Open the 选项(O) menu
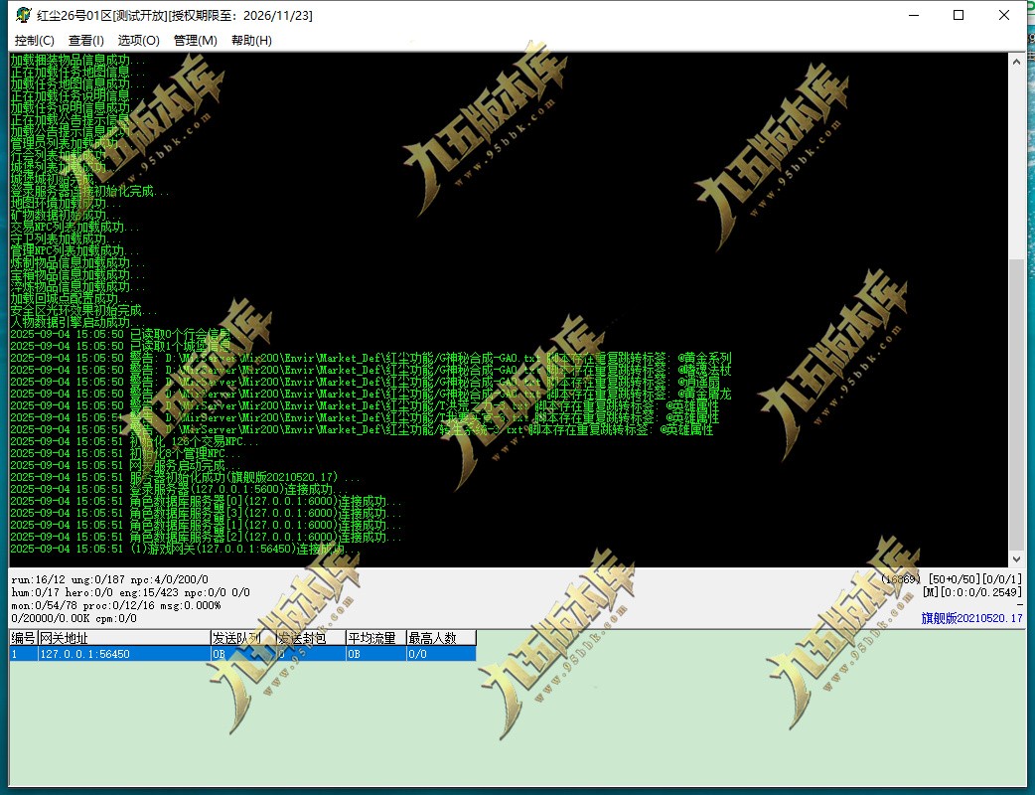The height and width of the screenshot is (795, 1035). (x=139, y=41)
